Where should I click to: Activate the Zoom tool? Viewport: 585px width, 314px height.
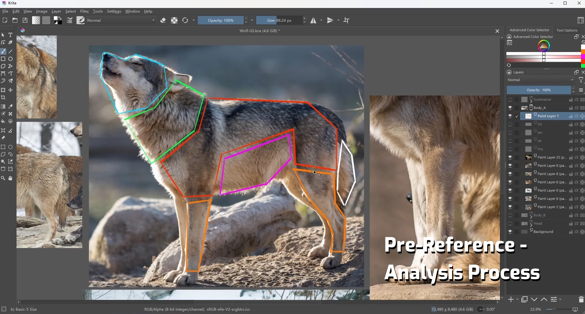(3, 178)
